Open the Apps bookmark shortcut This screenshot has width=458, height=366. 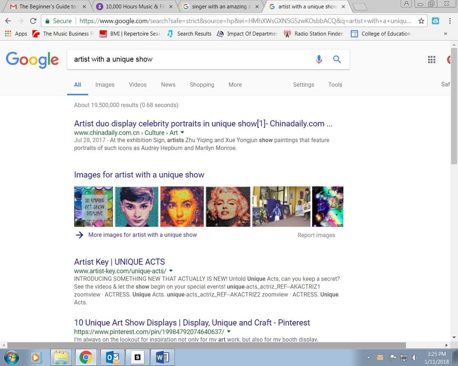16,34
